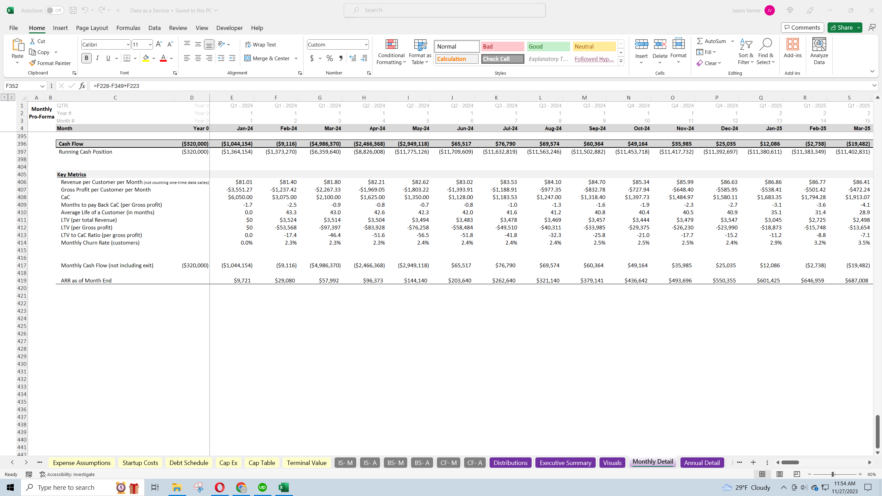Viewport: 882px width, 496px height.
Task: Apply Percent Style number formatting
Action: (x=329, y=58)
